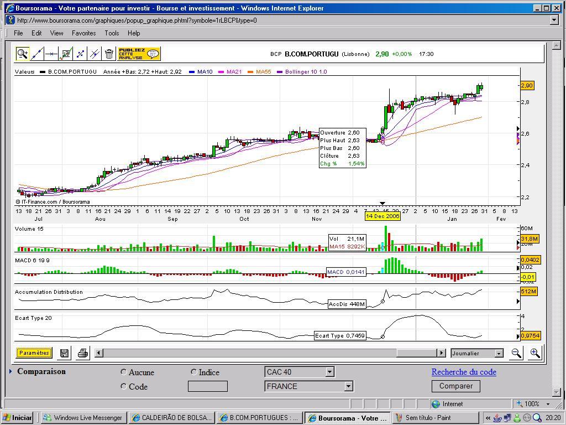Image resolution: width=566 pixels, height=425 pixels.
Task: Click the trash can delete icon
Action: click(x=109, y=54)
